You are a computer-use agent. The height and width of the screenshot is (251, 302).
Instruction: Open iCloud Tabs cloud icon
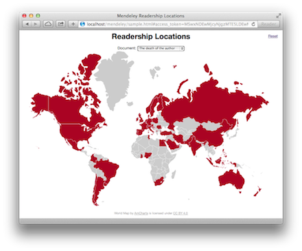point(48,24)
